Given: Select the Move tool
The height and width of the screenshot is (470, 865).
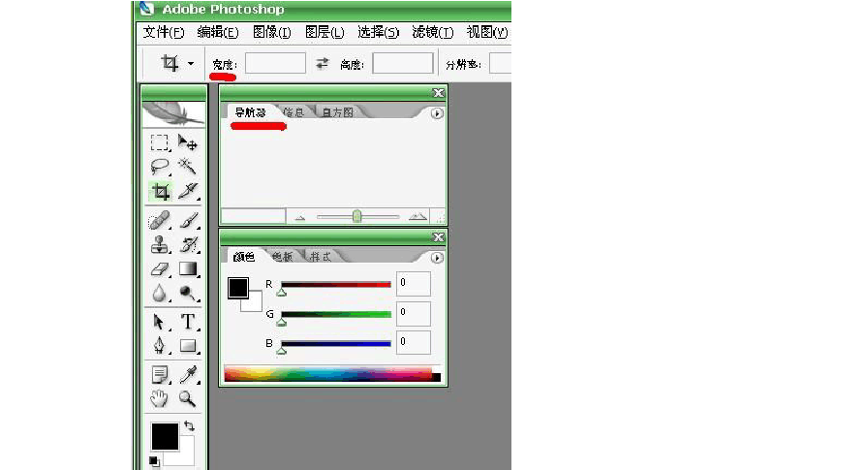Looking at the screenshot, I should [188, 142].
